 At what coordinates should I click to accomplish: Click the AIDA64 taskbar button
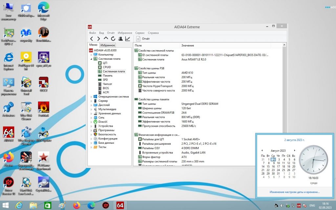120,205
